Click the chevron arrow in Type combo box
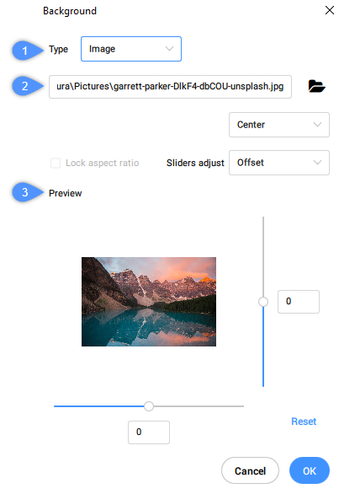Screen dimensions: 339x494 click(170, 49)
